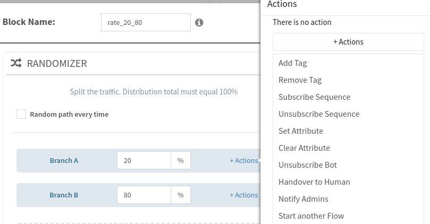Click the info icon beside Block Name
This screenshot has height=224, width=430.
pyautogui.click(x=199, y=23)
